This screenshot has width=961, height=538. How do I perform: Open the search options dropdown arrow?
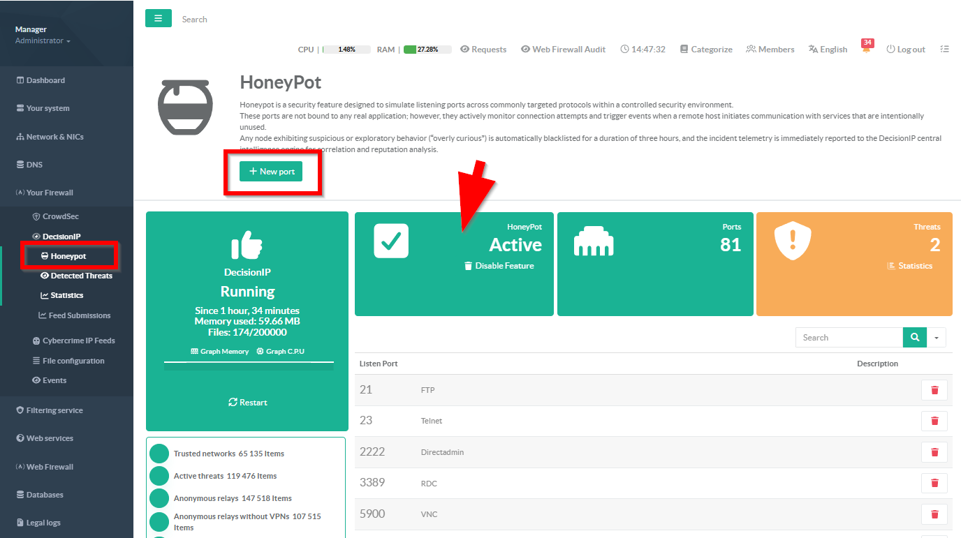tap(936, 338)
